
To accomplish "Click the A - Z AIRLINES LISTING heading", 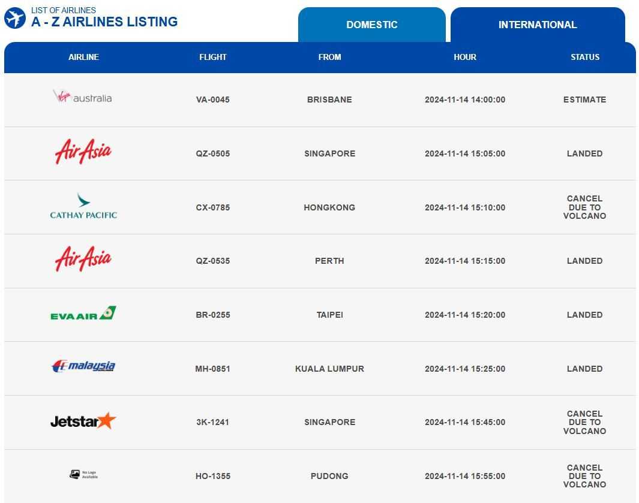I will click(104, 22).
